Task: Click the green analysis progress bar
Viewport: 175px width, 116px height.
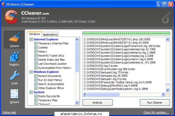Action: pyautogui.click(x=126, y=34)
